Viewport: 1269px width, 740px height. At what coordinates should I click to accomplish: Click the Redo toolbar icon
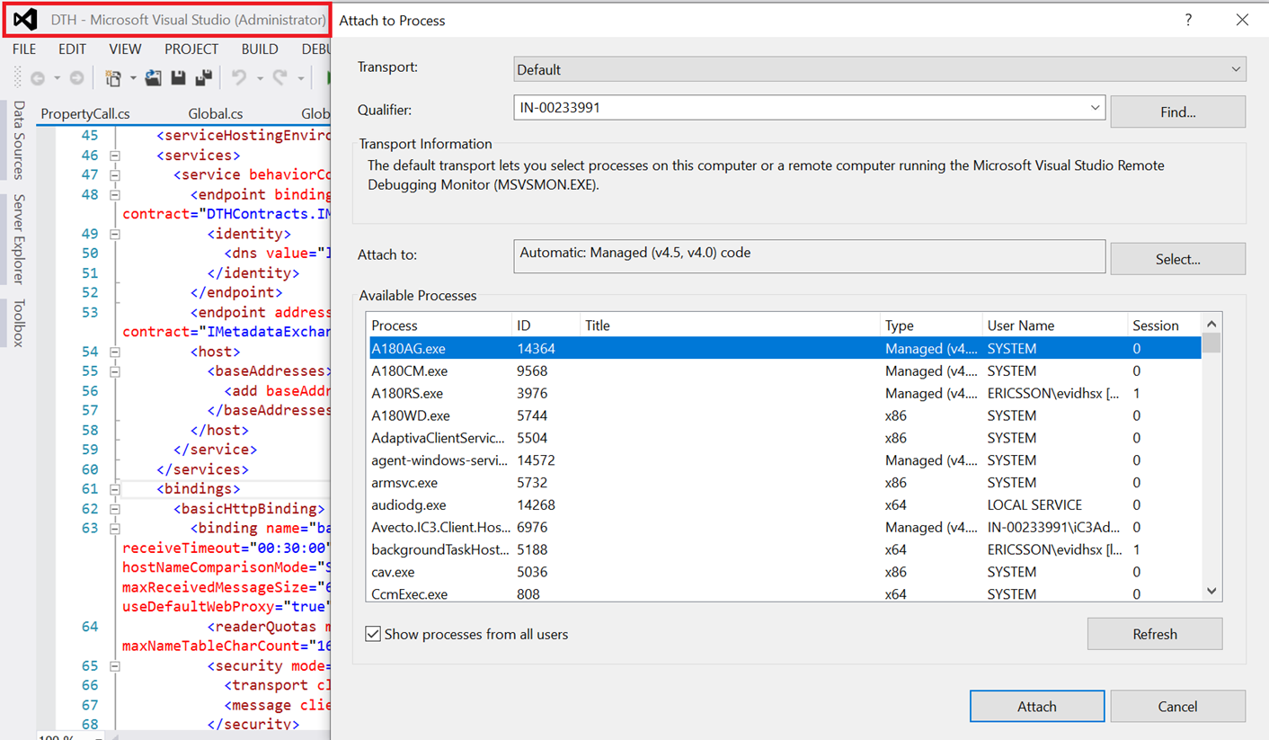click(280, 78)
